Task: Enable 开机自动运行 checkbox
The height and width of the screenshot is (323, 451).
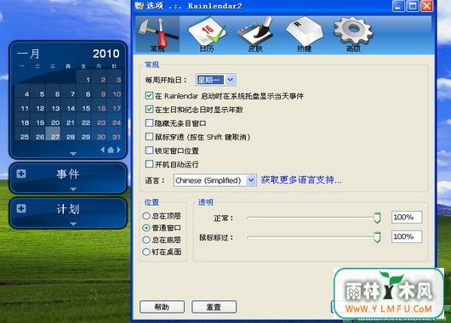Action: click(149, 164)
